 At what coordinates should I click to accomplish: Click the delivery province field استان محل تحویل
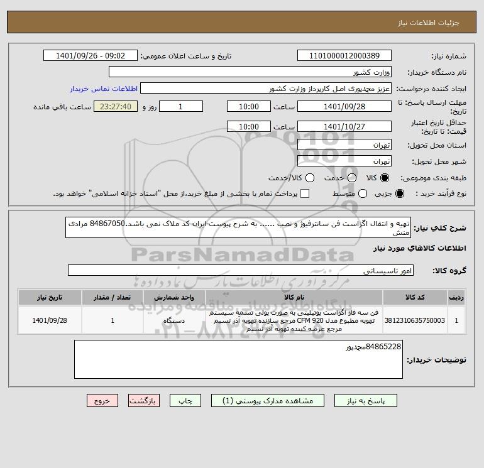344,145
